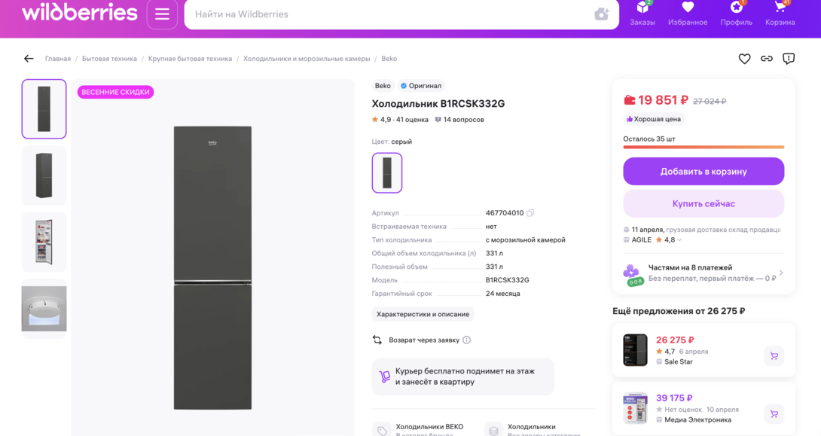Image resolution: width=821 pixels, height=436 pixels.
Task: Open the Медиа Электроника 39 175 ₽ offer
Action: (703, 409)
